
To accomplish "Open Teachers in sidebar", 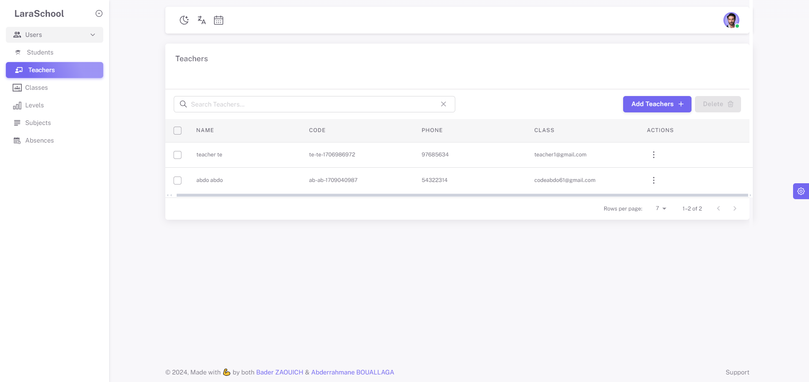I will (x=55, y=70).
